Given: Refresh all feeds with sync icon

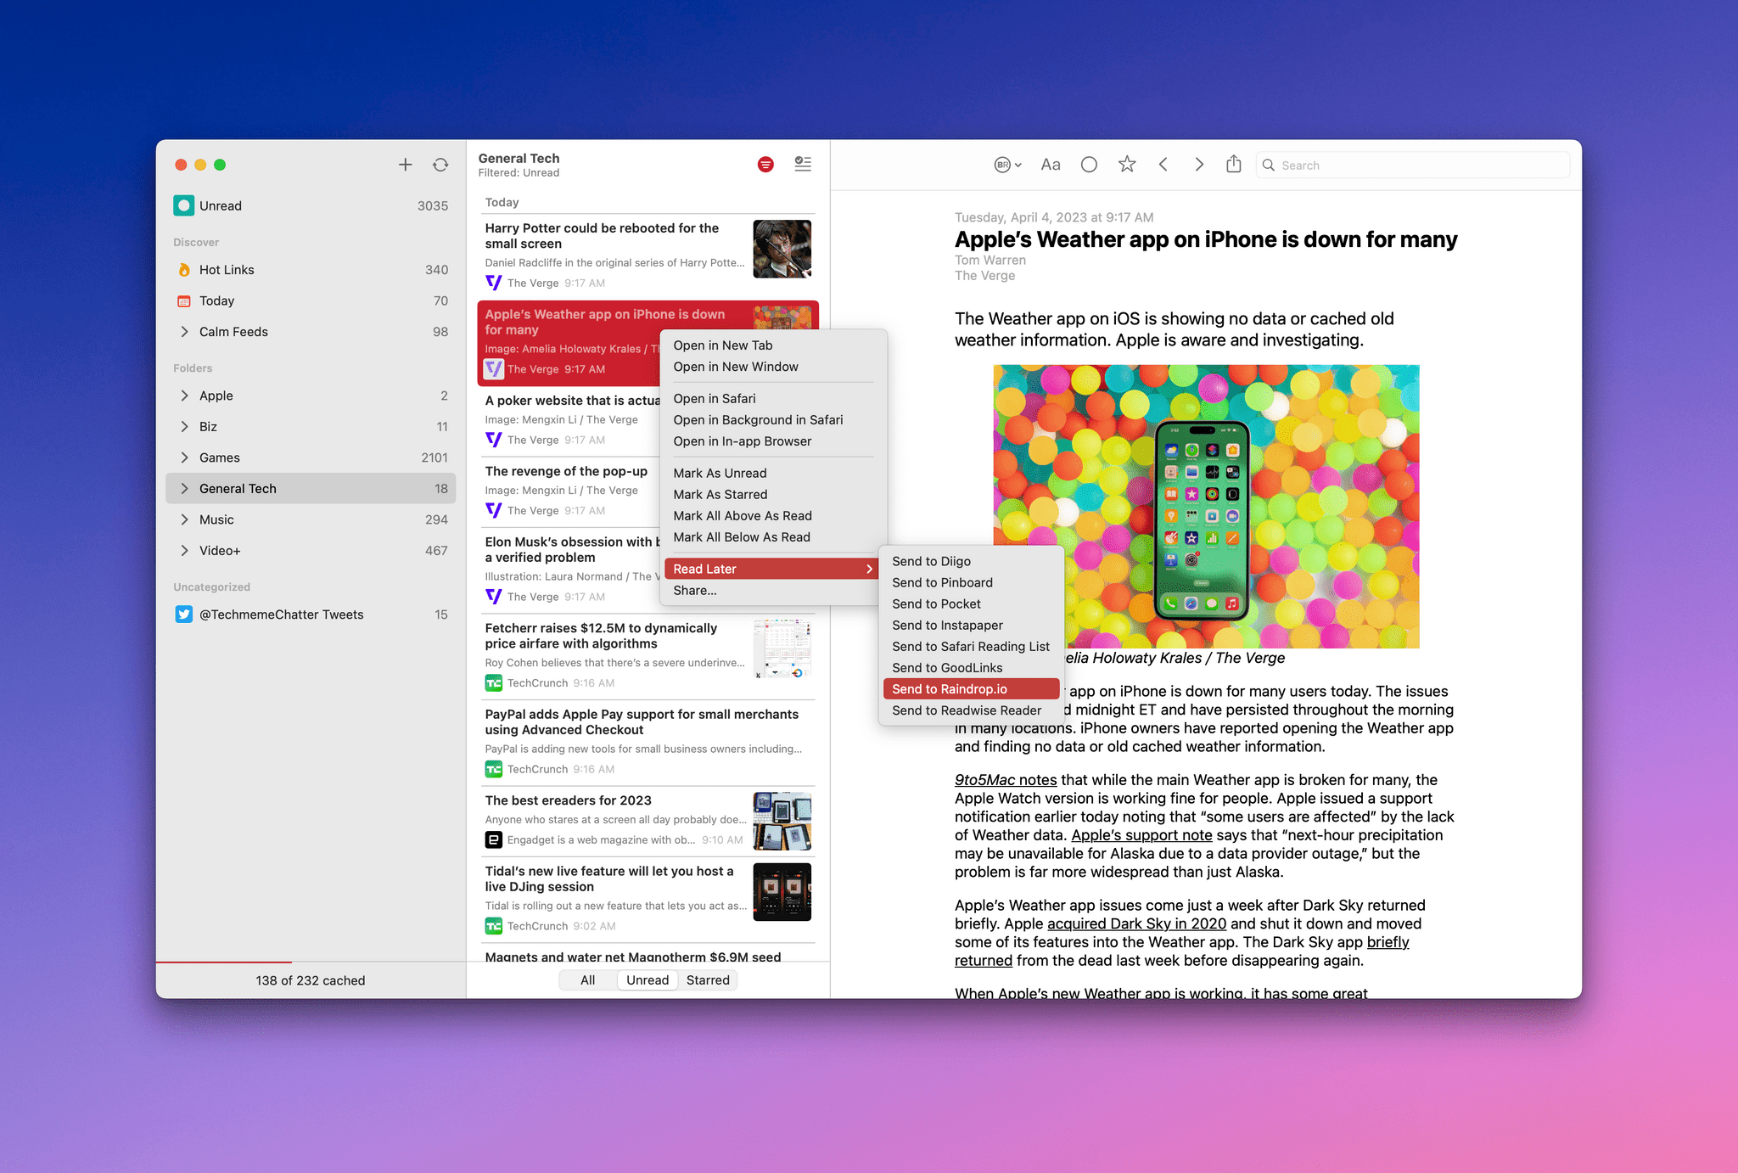Looking at the screenshot, I should pyautogui.click(x=440, y=165).
